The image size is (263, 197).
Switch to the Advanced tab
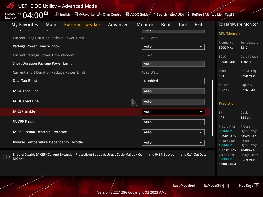coord(118,24)
